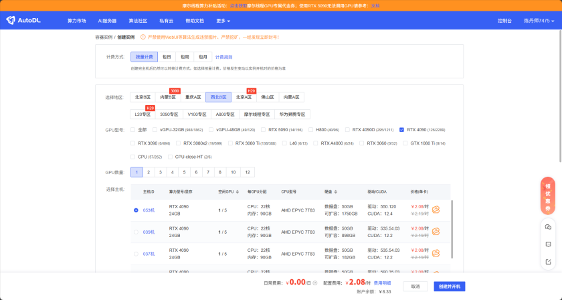
Task: Check the 全部 GPU model checkbox
Action: (x=132, y=129)
